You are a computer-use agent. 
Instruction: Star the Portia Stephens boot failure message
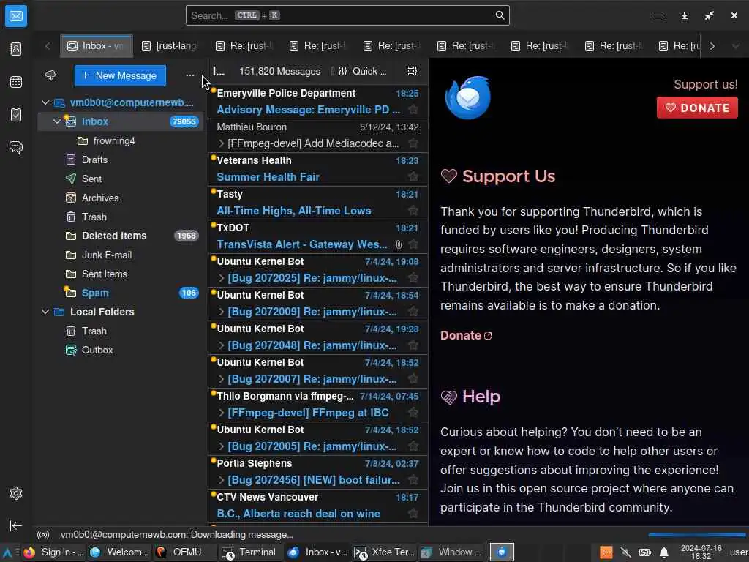coord(413,480)
